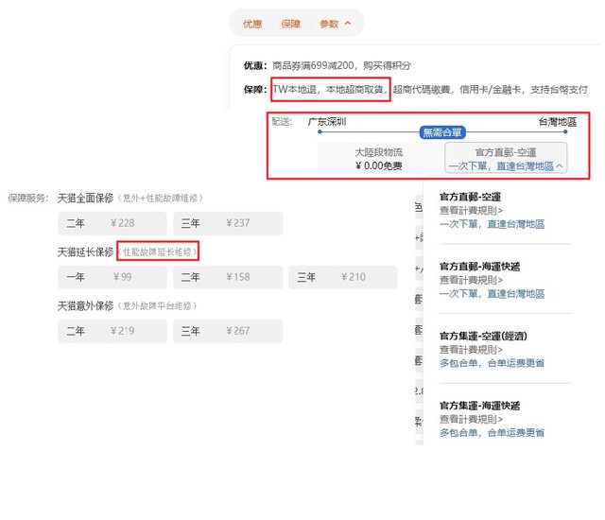Open the 优惠 tab
The width and height of the screenshot is (605, 520).
pos(252,23)
